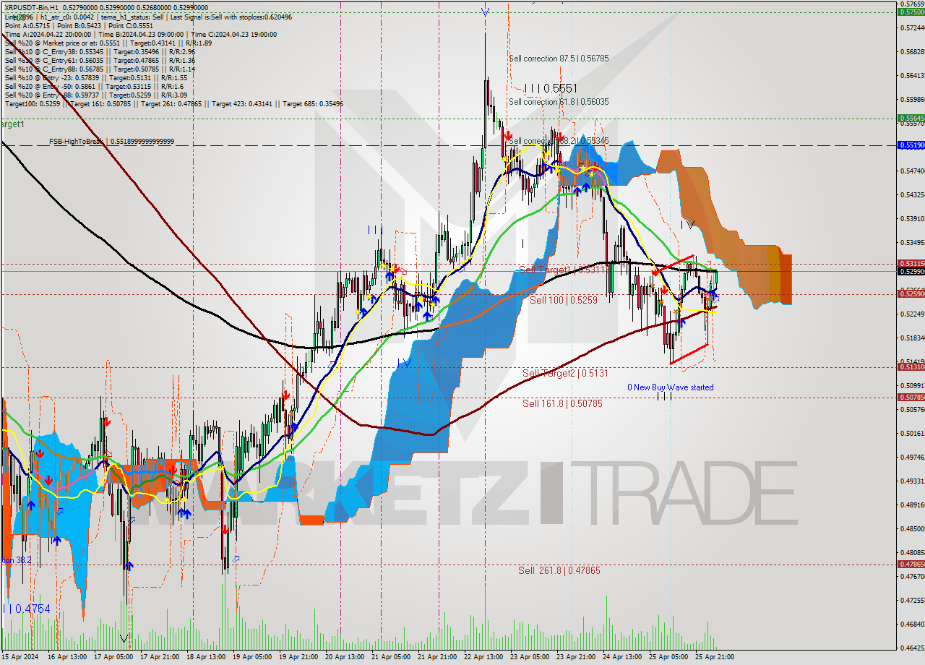Click the XRPUSDT-Bin,H1 symbol title text
The height and width of the screenshot is (665, 925).
(x=31, y=7)
